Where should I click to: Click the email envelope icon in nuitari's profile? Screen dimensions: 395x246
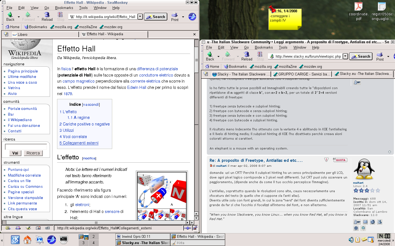(x=365, y=222)
